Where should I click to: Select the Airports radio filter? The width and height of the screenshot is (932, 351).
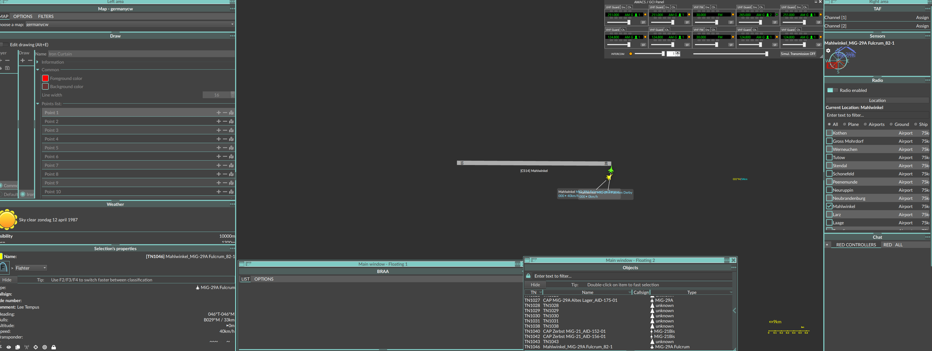866,124
